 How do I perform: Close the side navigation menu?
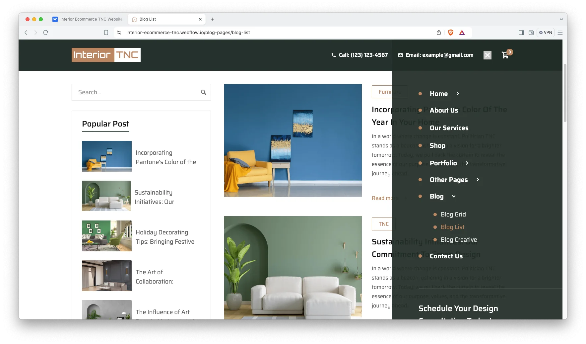point(487,55)
